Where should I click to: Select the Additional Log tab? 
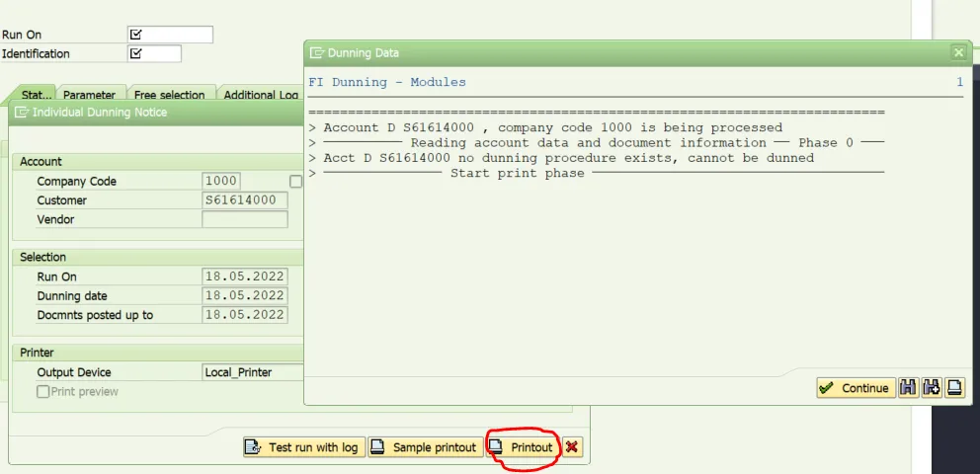(261, 95)
